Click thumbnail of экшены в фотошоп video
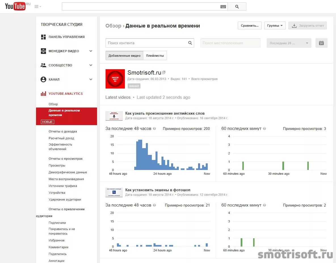336x263 pixels. click(x=114, y=192)
